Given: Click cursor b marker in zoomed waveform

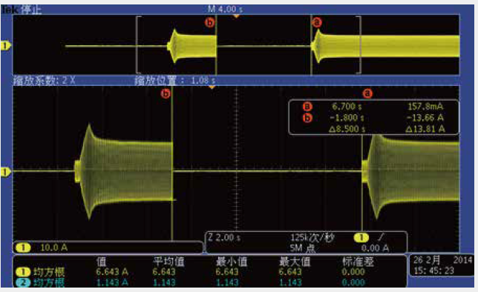Looking at the screenshot, I should pyautogui.click(x=166, y=93).
